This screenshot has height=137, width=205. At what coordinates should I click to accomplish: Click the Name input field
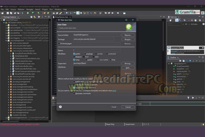(x=97, y=50)
